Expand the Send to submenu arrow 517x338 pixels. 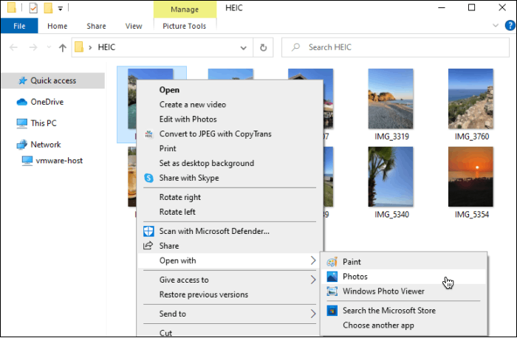point(313,314)
